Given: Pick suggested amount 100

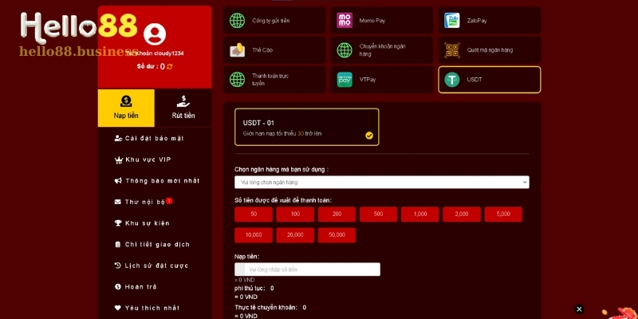Looking at the screenshot, I should click(295, 214).
